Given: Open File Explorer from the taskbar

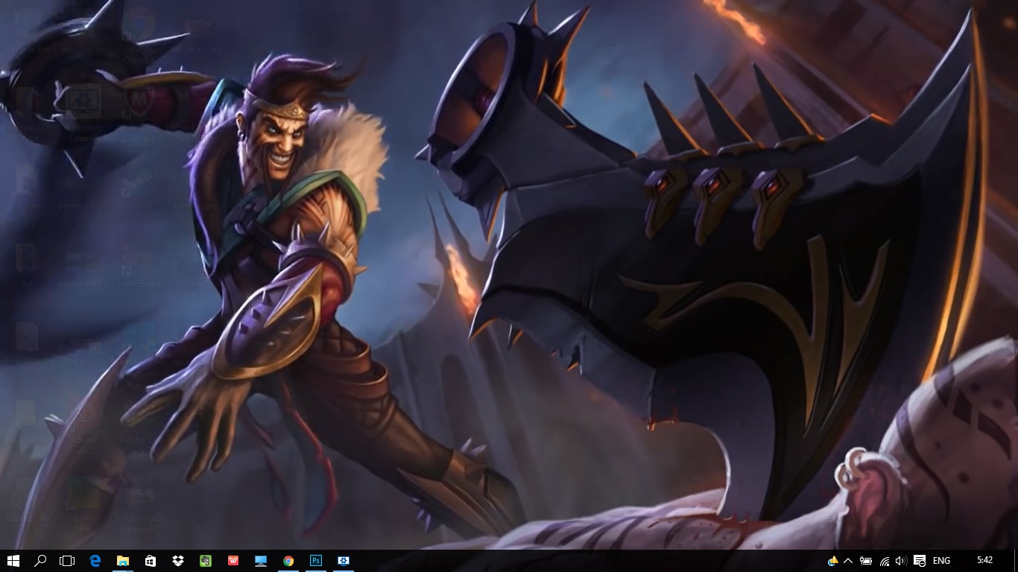Looking at the screenshot, I should point(123,561).
